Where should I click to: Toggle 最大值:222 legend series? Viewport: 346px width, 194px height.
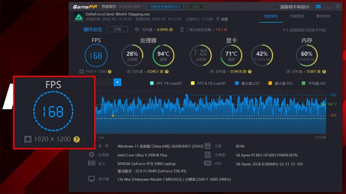click(247, 84)
